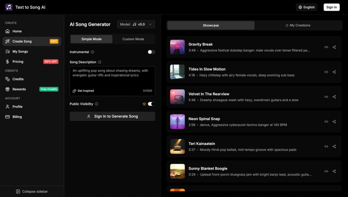Share icon for Neon Spinal Snap
Viewport: 348px width, 197px height.
[334, 122]
